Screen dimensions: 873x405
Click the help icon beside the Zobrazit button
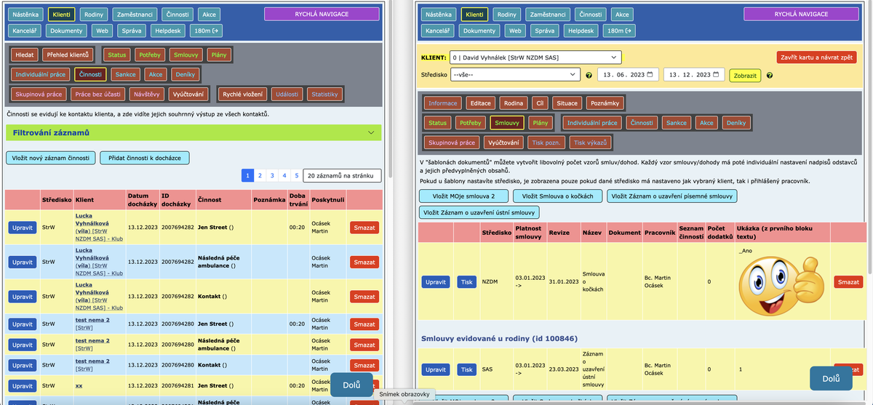[x=769, y=75]
